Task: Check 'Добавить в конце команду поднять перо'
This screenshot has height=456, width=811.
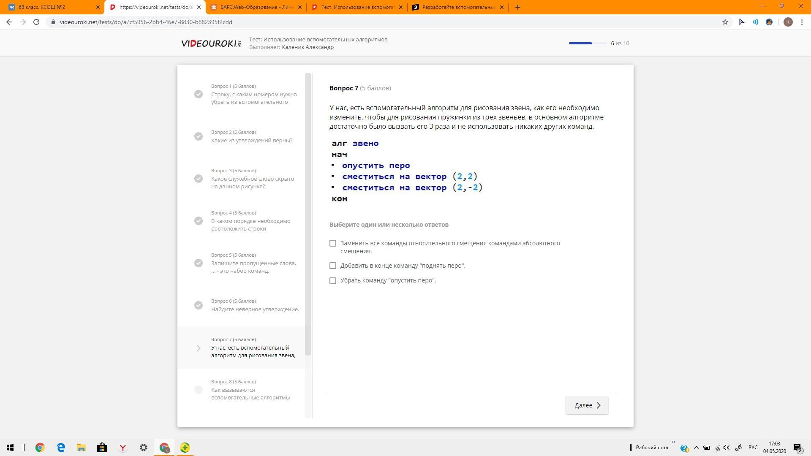Action: point(333,266)
